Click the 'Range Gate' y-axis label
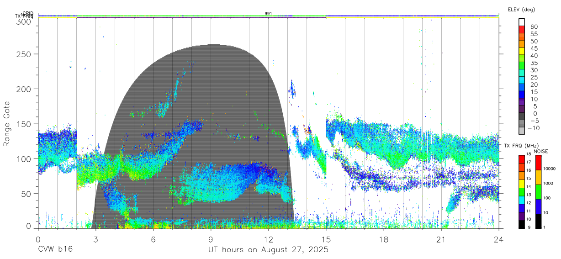561x259 pixels. [7, 124]
